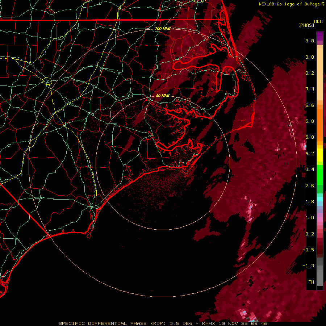The width and height of the screenshot is (326, 326).
Task: Click the 9.8 value on color scale
Action: (x=310, y=41)
